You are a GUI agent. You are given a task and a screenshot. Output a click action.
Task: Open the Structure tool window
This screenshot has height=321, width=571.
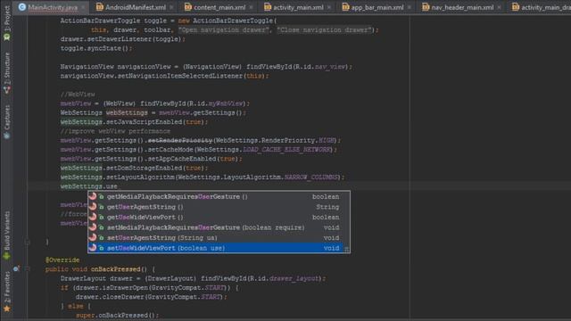6,73
